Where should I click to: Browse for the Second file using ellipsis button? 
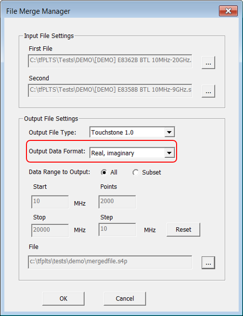(x=208, y=91)
